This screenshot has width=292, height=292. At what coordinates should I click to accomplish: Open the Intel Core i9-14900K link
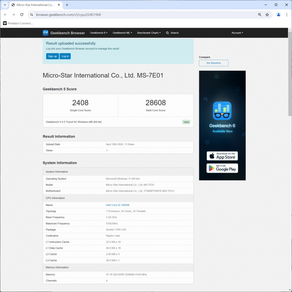click(118, 205)
